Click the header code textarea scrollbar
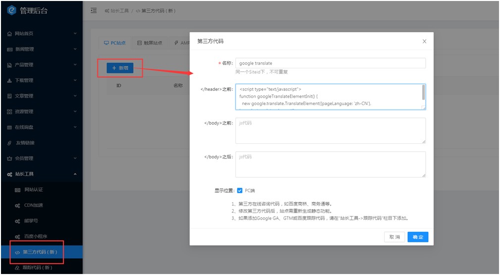Viewport: 500px width, 275px height. tap(423, 92)
